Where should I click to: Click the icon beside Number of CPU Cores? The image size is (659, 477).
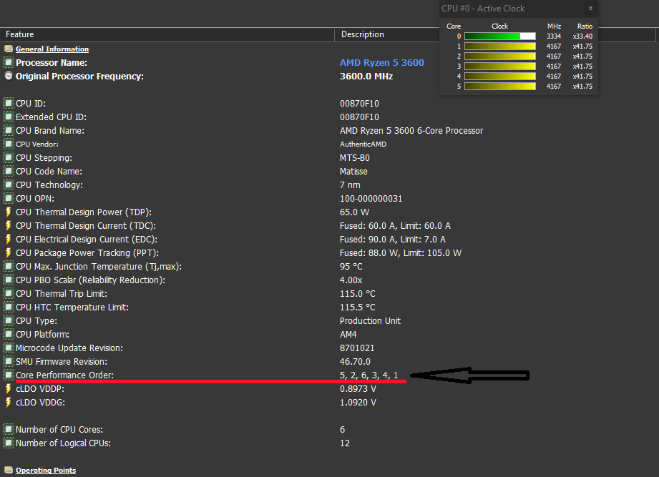coord(9,430)
